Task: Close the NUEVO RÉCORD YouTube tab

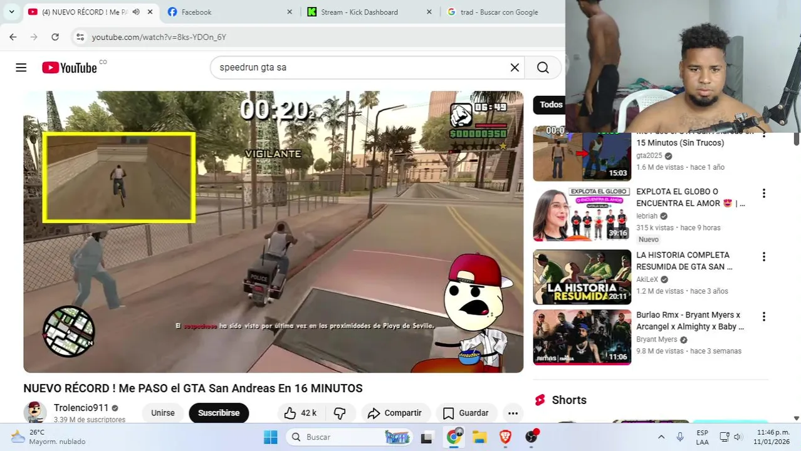Action: click(150, 12)
